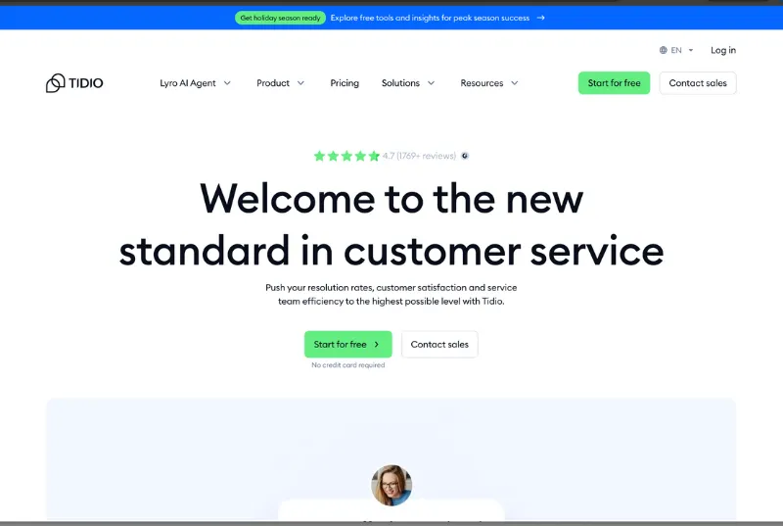Screen dimensions: 783x526
Task: Go to the Pricing page
Action: click(x=345, y=83)
